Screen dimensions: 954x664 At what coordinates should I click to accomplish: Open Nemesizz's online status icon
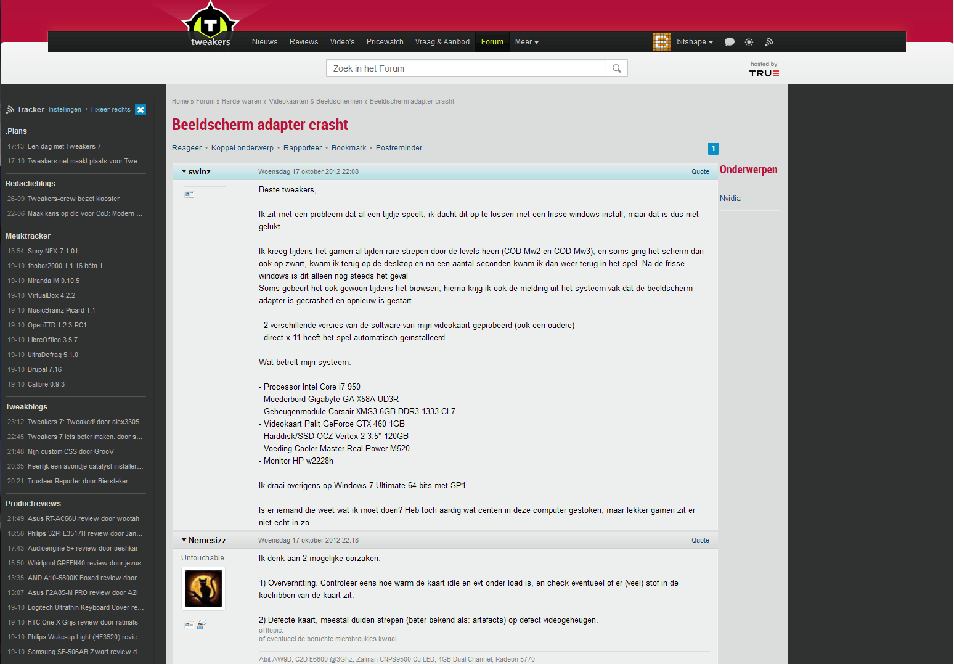pyautogui.click(x=202, y=625)
